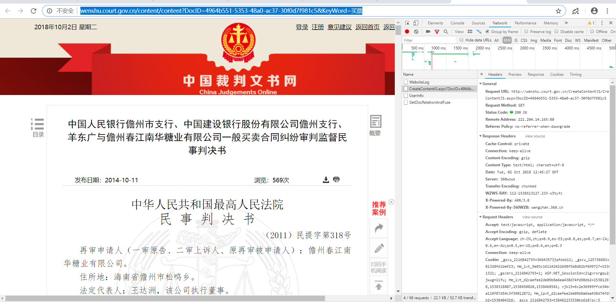This screenshot has width=616, height=304.
Task: View source of Request Headers
Action: coord(532,217)
